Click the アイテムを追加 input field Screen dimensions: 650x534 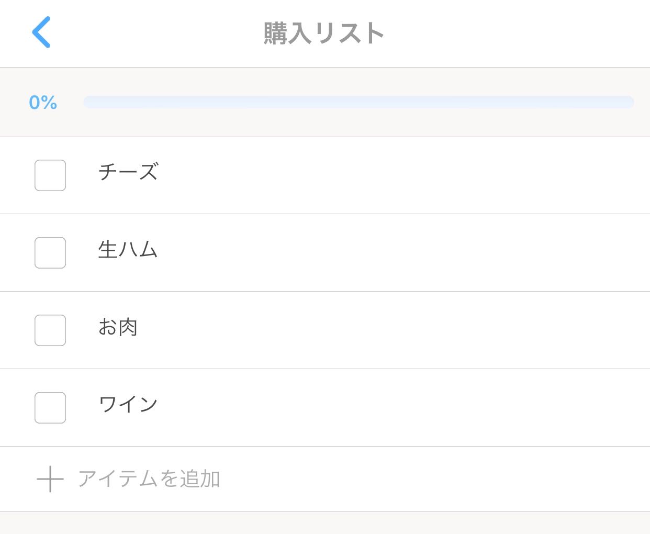pos(150,478)
